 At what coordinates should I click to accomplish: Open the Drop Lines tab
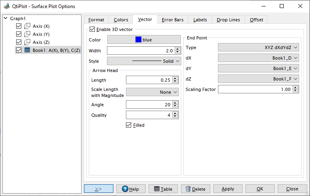pyautogui.click(x=228, y=20)
